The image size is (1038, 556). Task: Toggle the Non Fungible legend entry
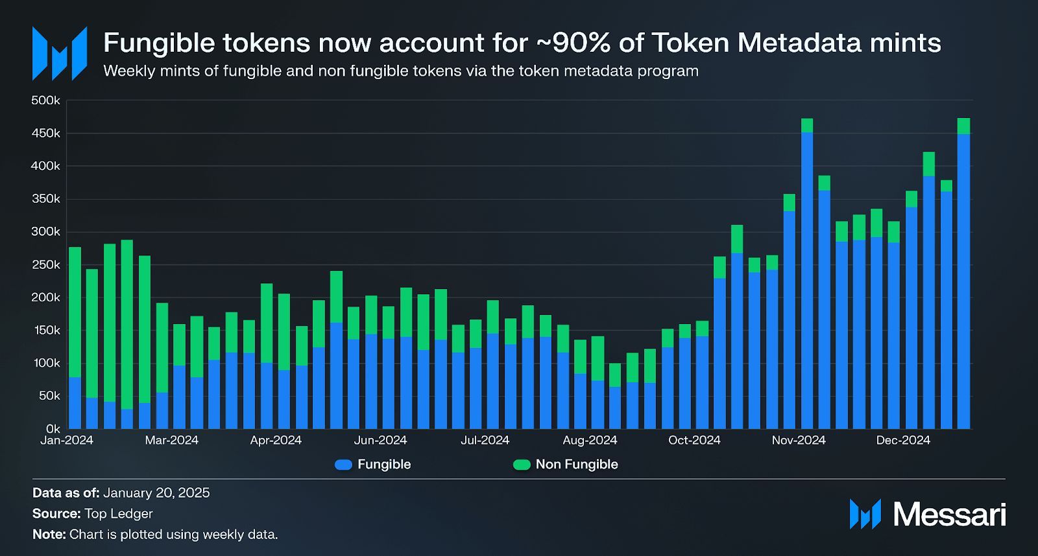pyautogui.click(x=565, y=465)
